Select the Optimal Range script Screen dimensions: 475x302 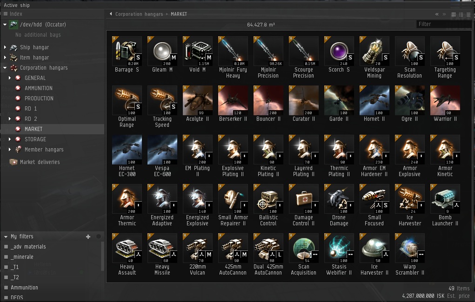(127, 107)
